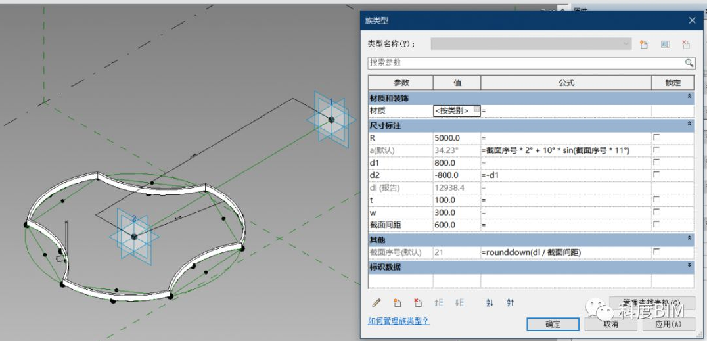Click the dl (报告) value 12938.4
707x341 pixels.
457,187
